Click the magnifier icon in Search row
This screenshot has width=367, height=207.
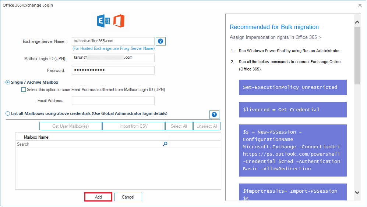165,144
